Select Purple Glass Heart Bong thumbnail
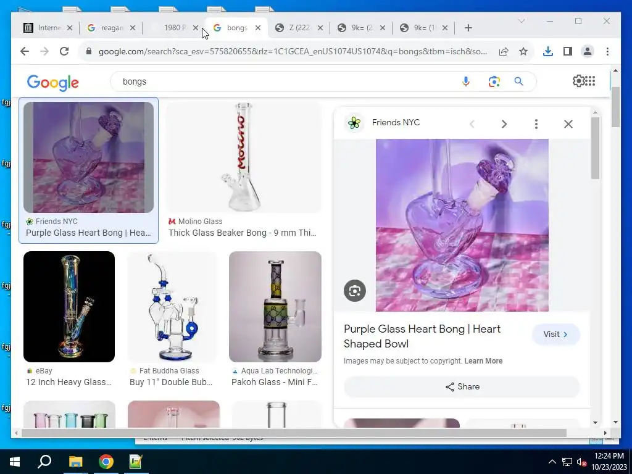The image size is (632, 474). (88, 157)
